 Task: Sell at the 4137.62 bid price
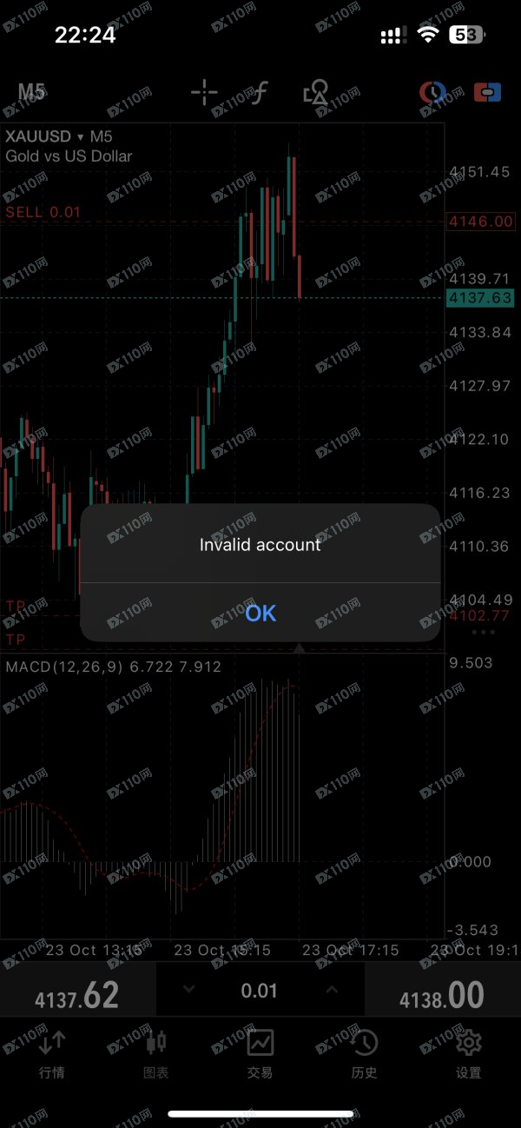coord(77,996)
